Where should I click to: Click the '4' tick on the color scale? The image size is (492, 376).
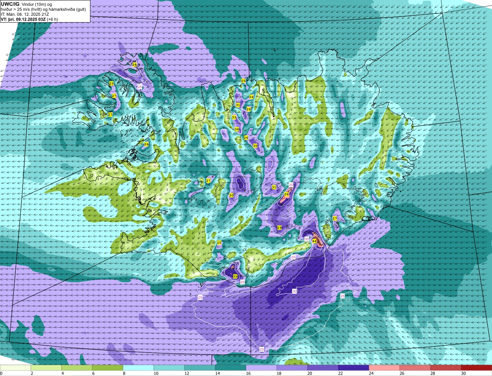(62, 373)
